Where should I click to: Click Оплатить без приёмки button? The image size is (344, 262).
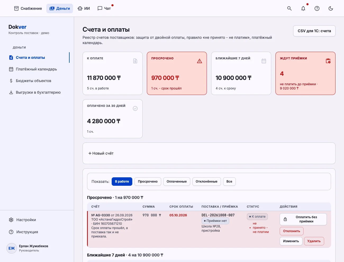(303, 219)
